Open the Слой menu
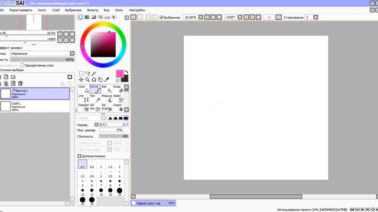This screenshot has height=212, width=378. [56, 10]
